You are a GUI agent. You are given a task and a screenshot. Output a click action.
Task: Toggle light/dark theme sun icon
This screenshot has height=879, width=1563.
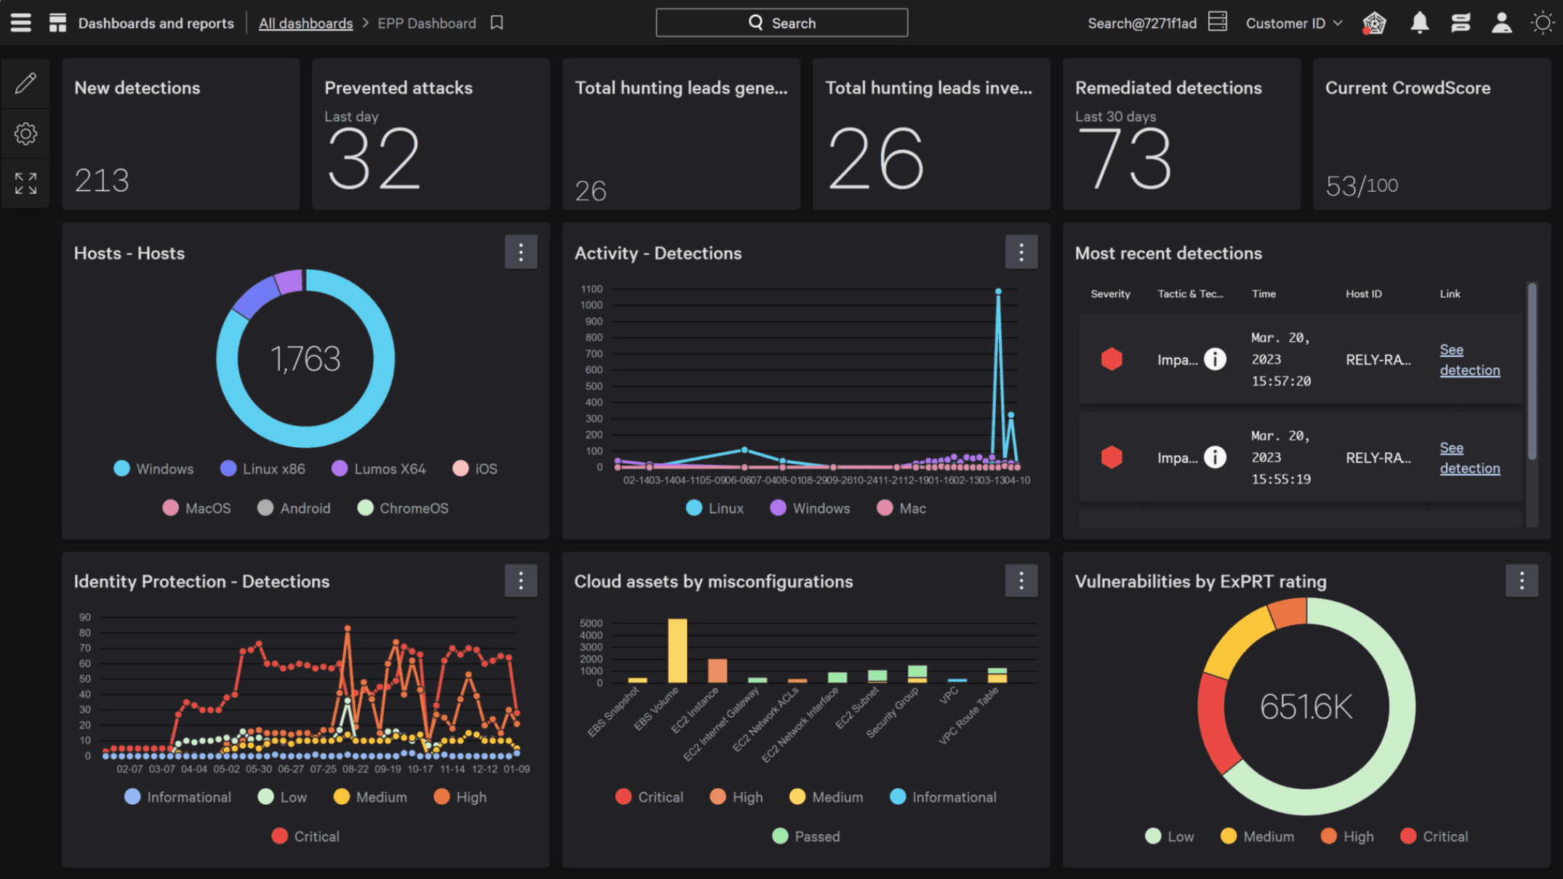click(x=1542, y=23)
